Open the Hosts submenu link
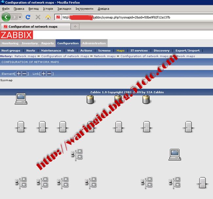Image resolution: width=213 pixels, height=199 pixels. 30,51
